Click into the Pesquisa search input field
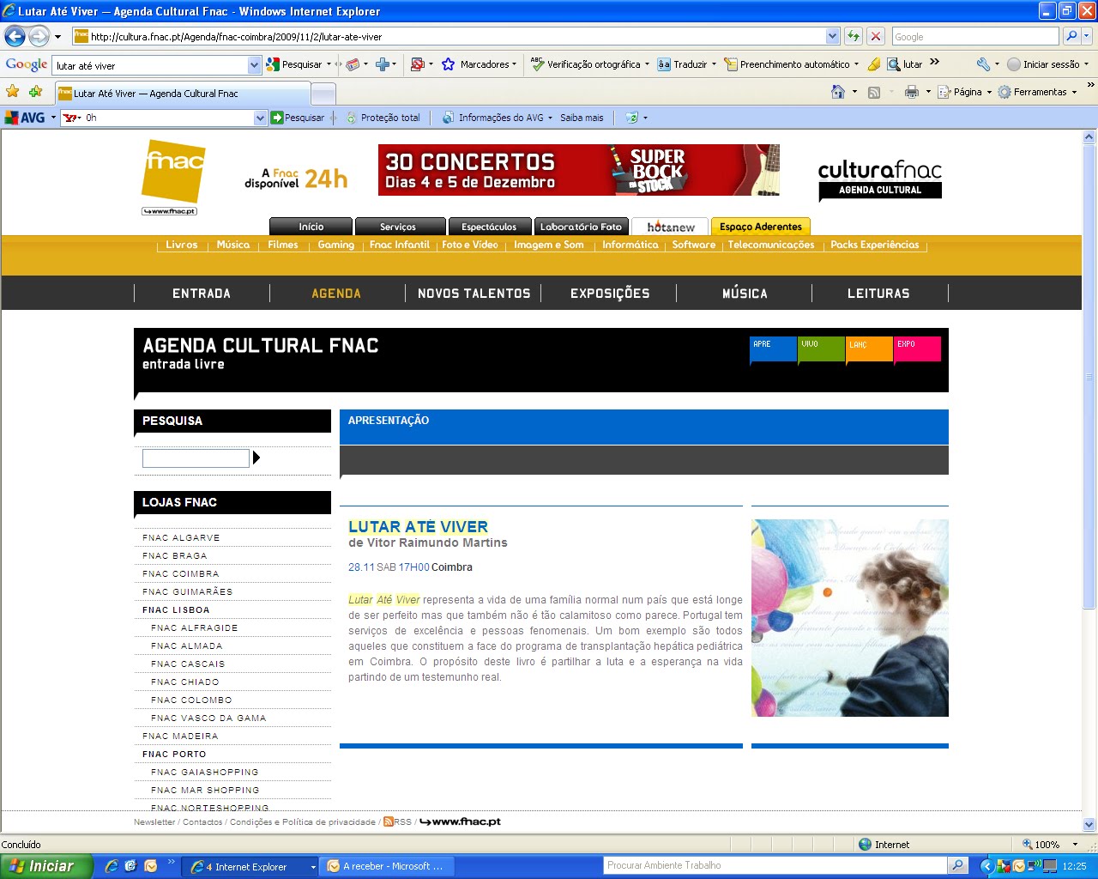This screenshot has height=879, width=1098. click(196, 458)
